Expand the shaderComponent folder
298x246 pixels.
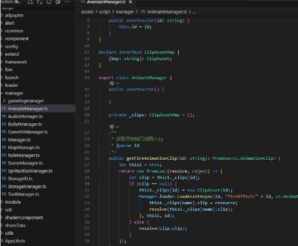24,218
